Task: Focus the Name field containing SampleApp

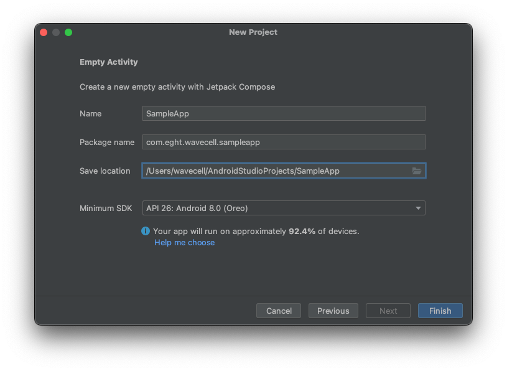Action: 283,113
